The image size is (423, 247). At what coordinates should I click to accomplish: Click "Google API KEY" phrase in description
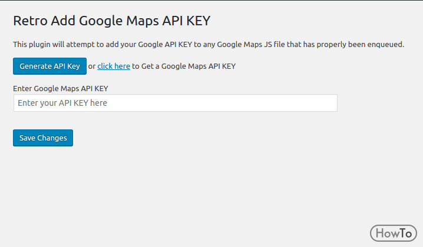[x=165, y=45]
